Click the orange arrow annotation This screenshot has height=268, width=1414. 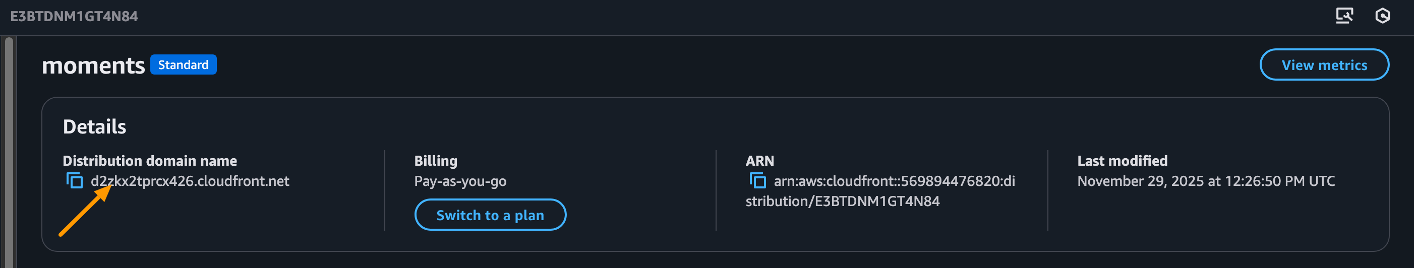point(85,211)
